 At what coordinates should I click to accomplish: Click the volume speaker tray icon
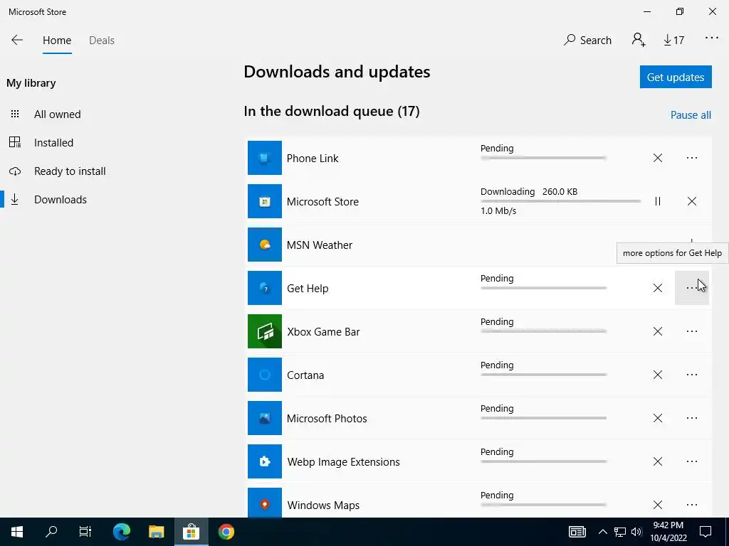pos(637,532)
